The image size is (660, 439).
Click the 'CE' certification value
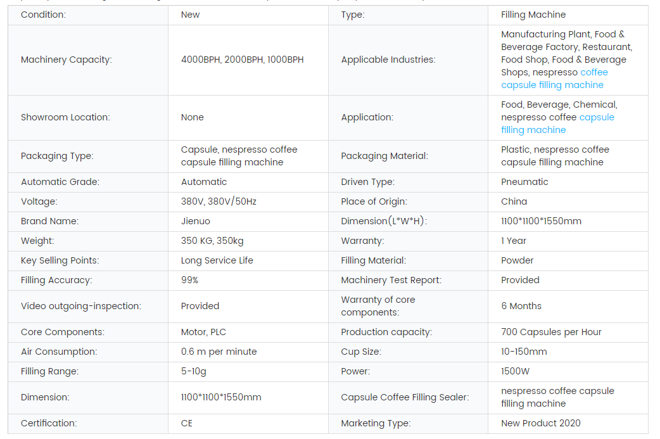[x=187, y=423]
